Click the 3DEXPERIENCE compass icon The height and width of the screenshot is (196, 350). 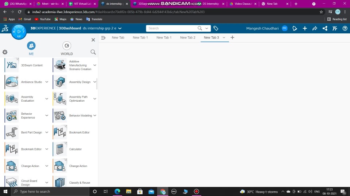pyautogui.click(x=19, y=32)
